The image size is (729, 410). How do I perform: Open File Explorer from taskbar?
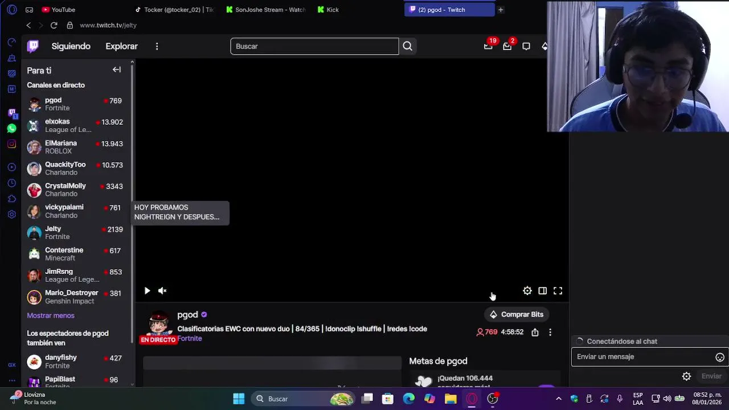[450, 399]
